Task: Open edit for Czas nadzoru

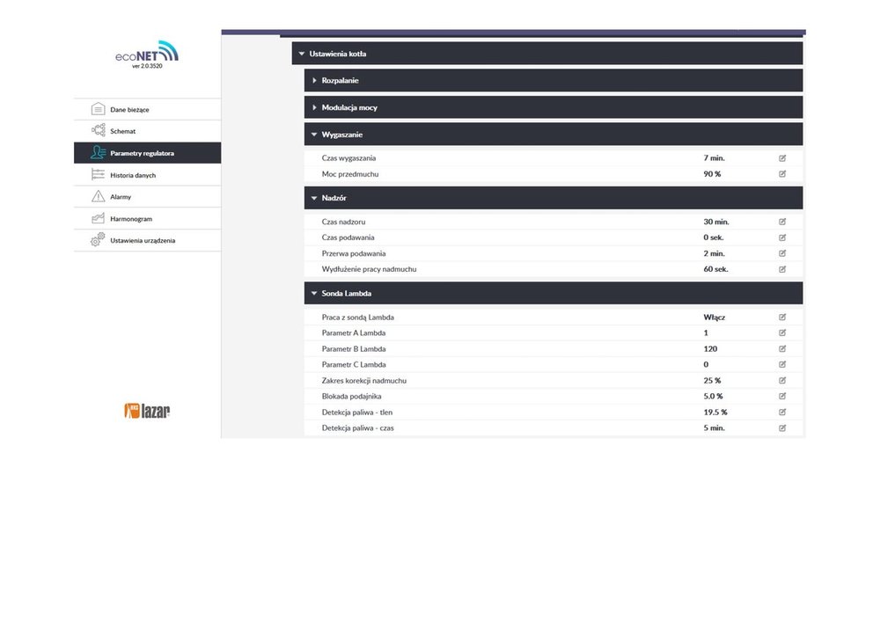Action: (781, 222)
